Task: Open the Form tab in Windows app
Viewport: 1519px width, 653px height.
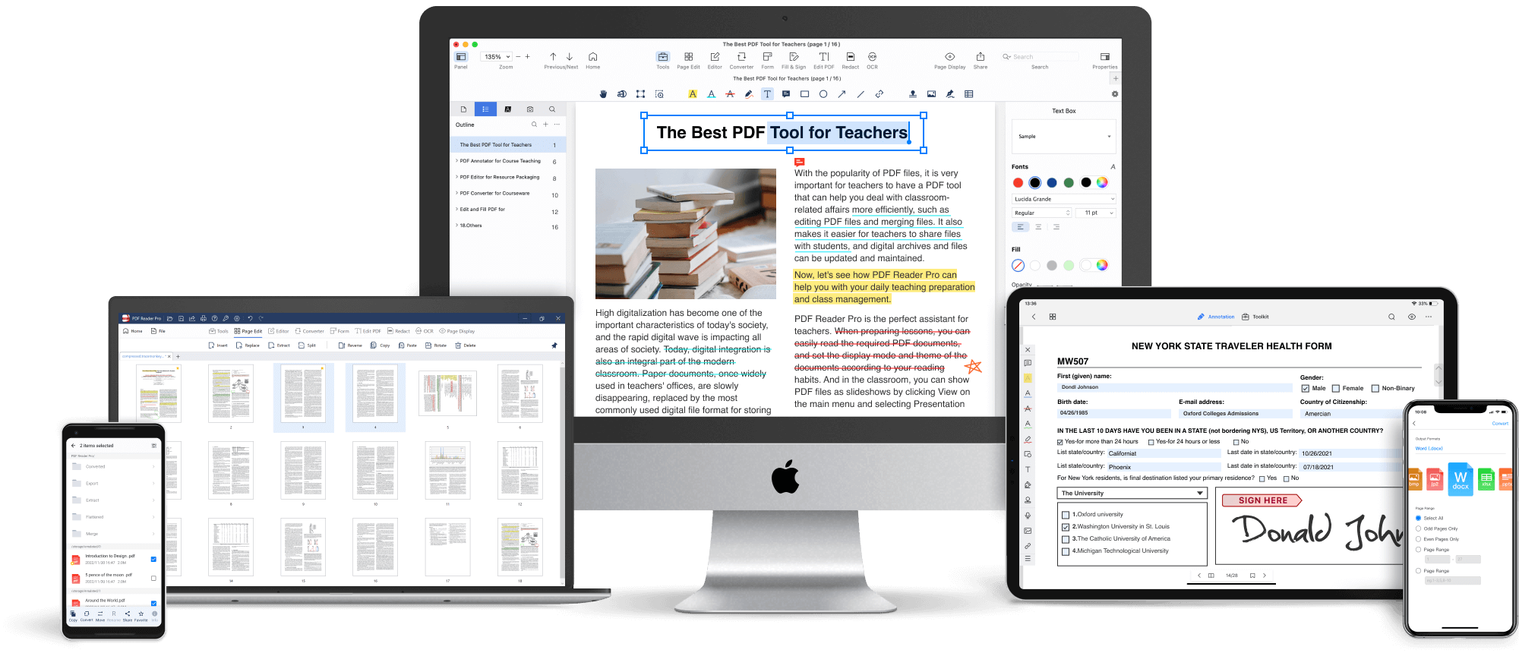Action: tap(340, 331)
